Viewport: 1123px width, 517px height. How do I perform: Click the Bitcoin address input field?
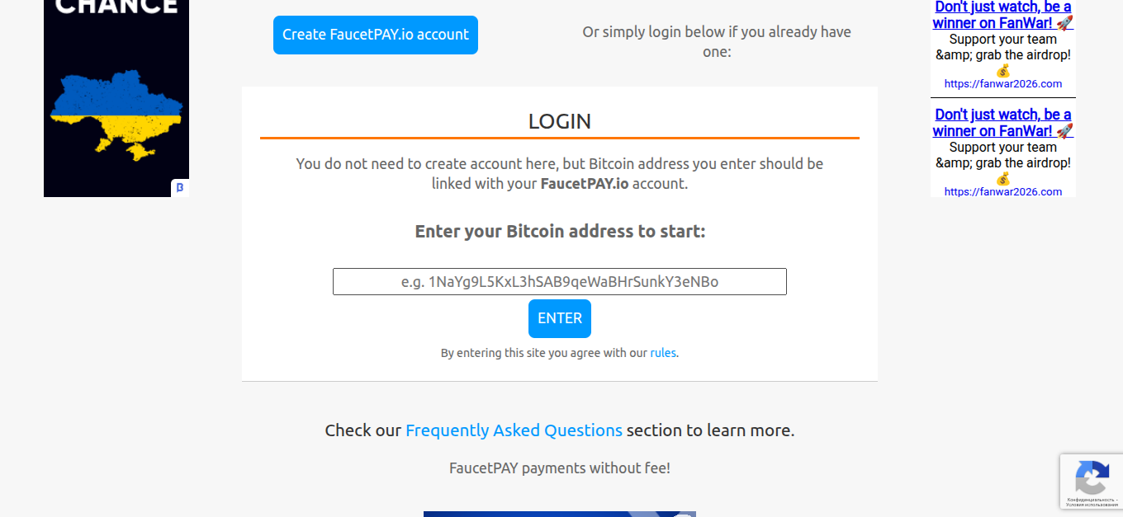559,281
